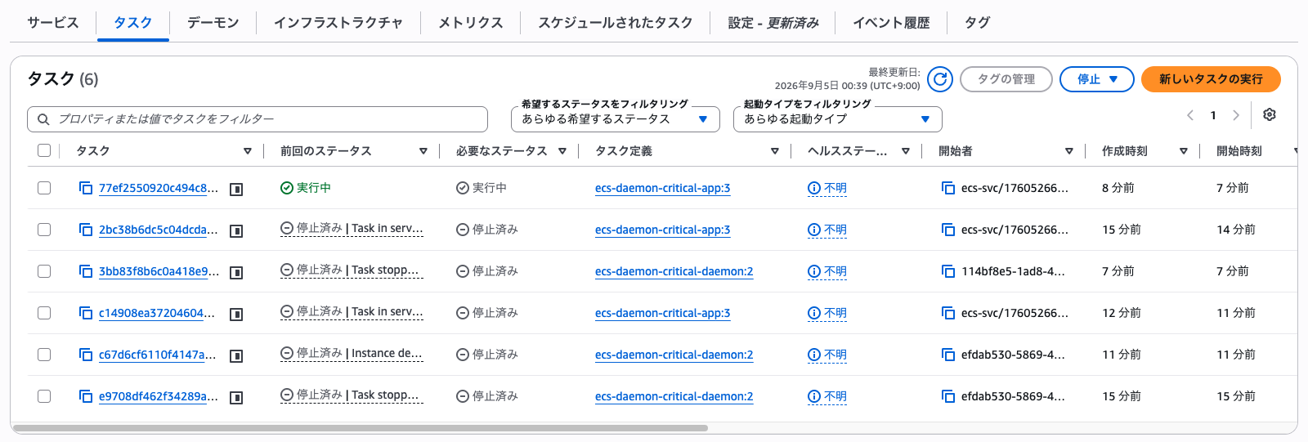Switch to インフラストラクチャ tab

point(338,23)
